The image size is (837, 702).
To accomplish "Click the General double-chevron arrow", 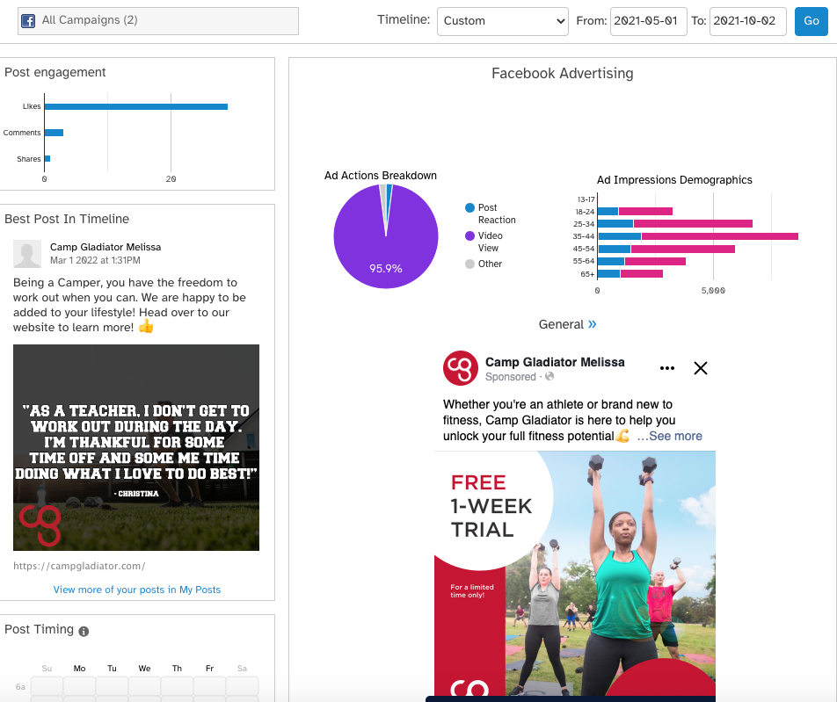I will (x=592, y=324).
